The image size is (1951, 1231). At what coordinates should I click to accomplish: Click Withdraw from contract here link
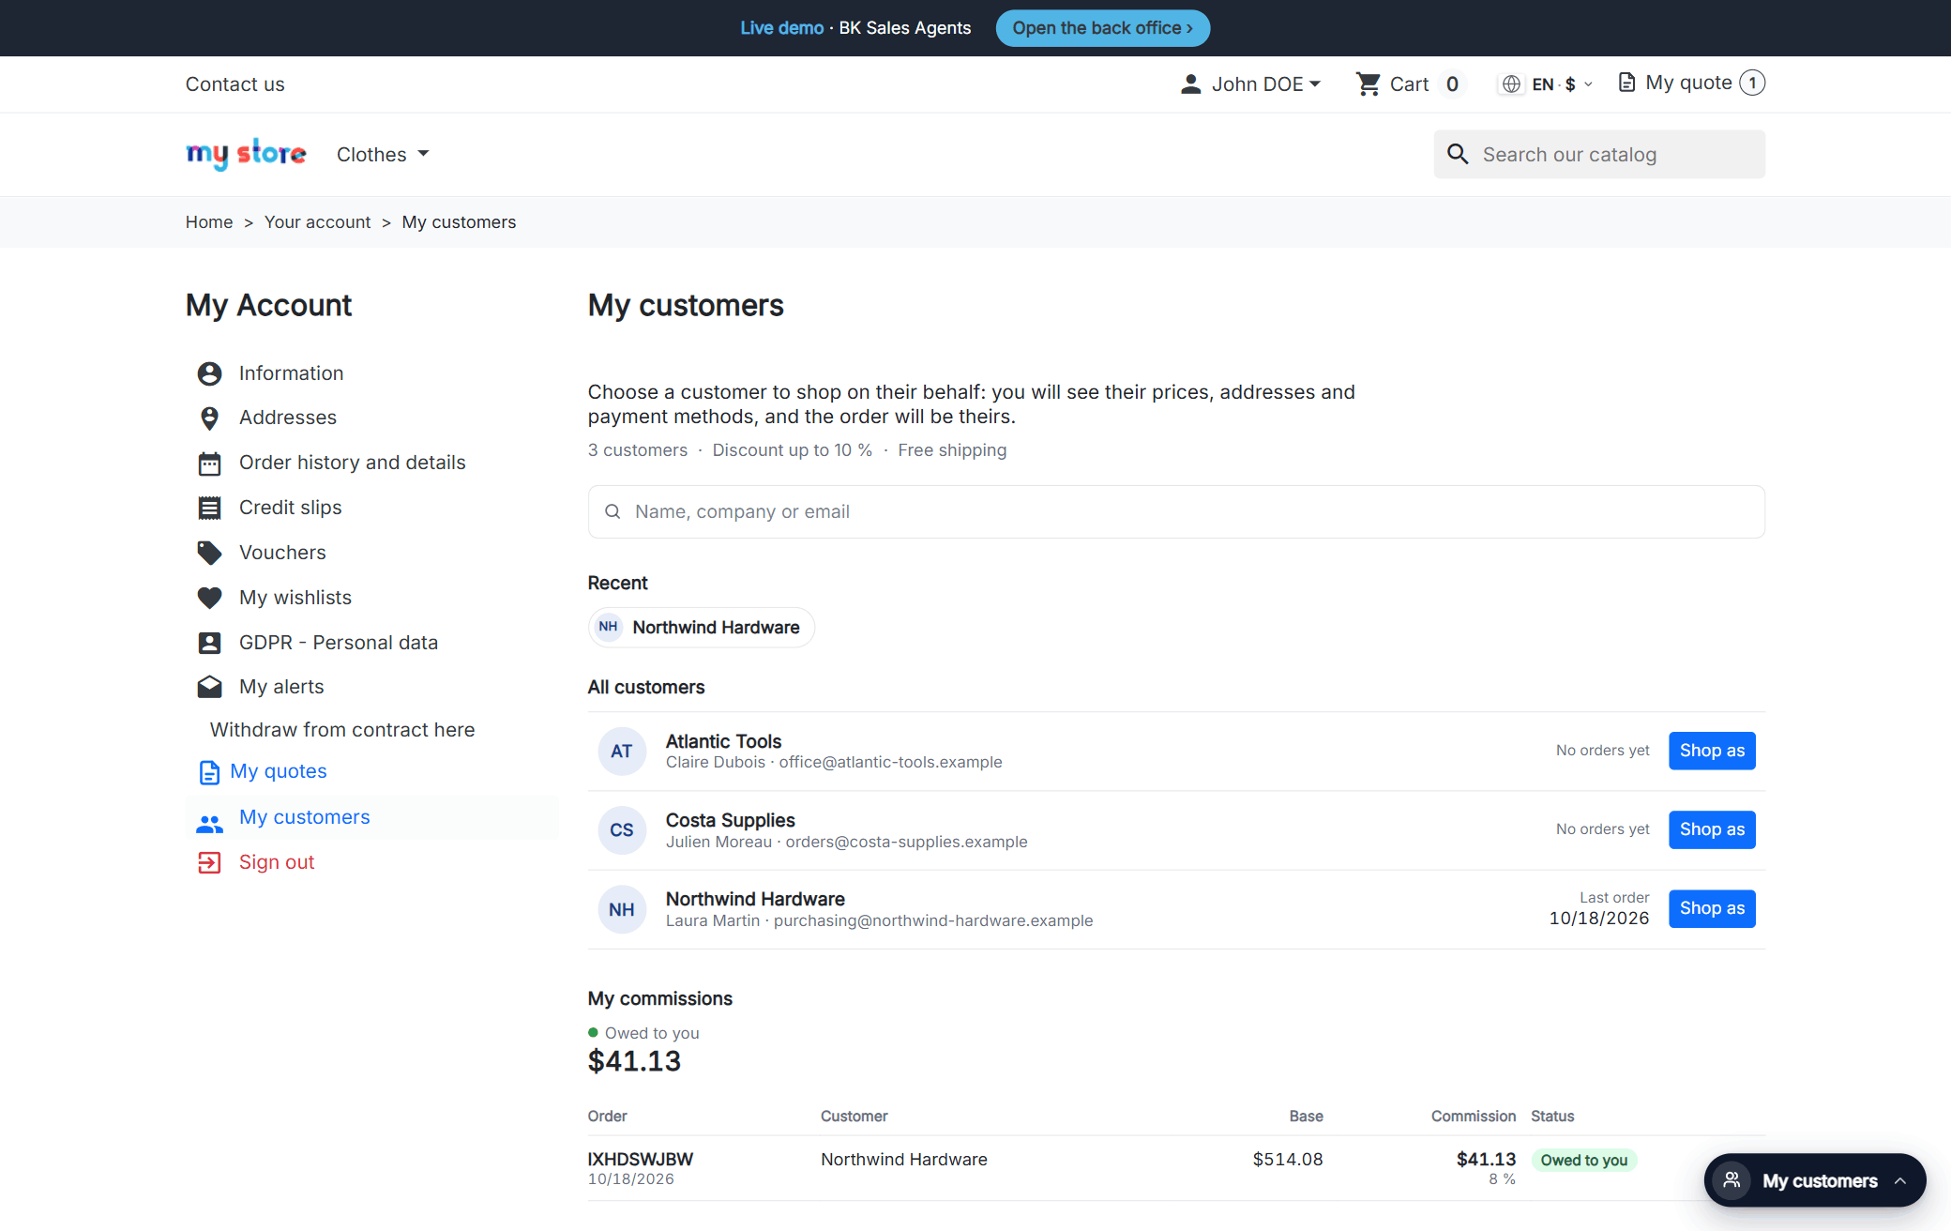(x=342, y=730)
